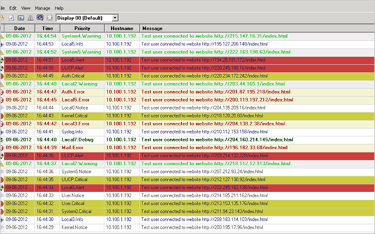Image resolution: width=375 pixels, height=234 pixels.
Task: Select the 16:44:37 time cell
Action: (47, 163)
